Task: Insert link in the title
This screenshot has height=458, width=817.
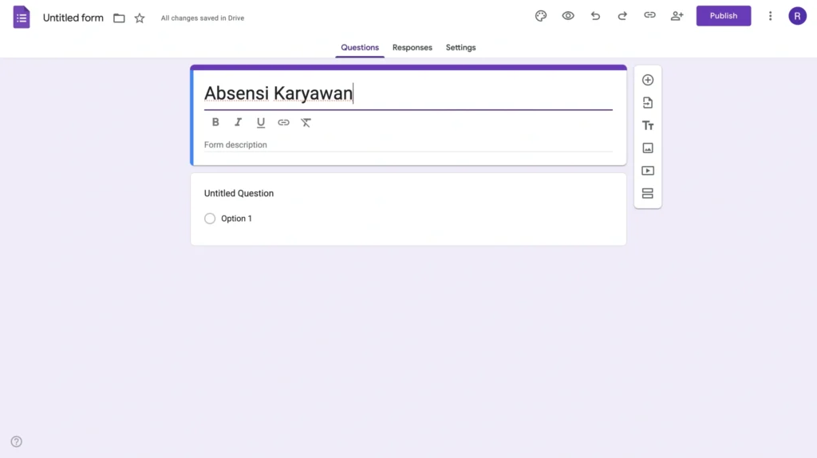Action: 283,122
